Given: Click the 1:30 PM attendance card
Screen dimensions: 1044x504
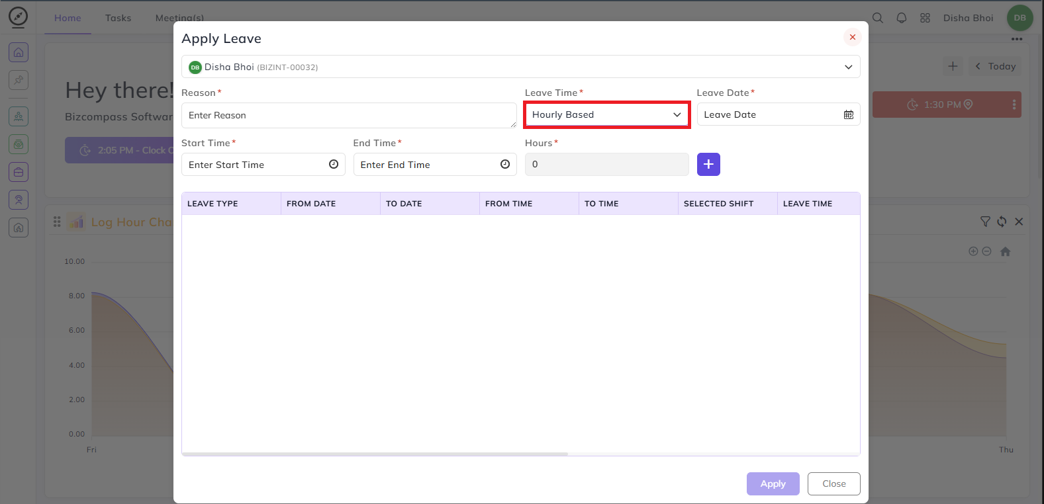Looking at the screenshot, I should coord(947,105).
